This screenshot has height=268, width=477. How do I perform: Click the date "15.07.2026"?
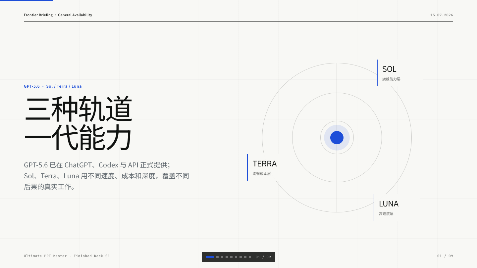pyautogui.click(x=442, y=15)
